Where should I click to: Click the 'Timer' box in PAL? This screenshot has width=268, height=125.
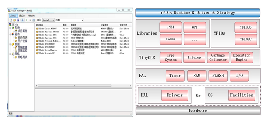pyautogui.click(x=175, y=76)
